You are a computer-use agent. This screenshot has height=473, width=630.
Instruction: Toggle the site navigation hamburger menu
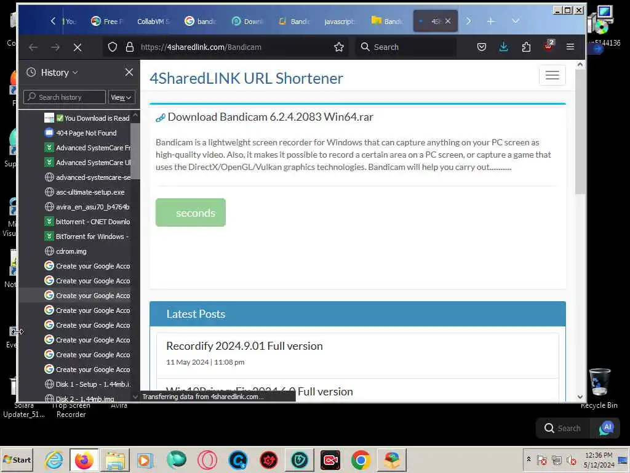552,75
